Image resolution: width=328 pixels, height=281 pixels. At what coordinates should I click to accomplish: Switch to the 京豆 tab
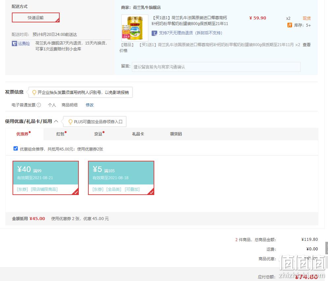(x=98, y=134)
